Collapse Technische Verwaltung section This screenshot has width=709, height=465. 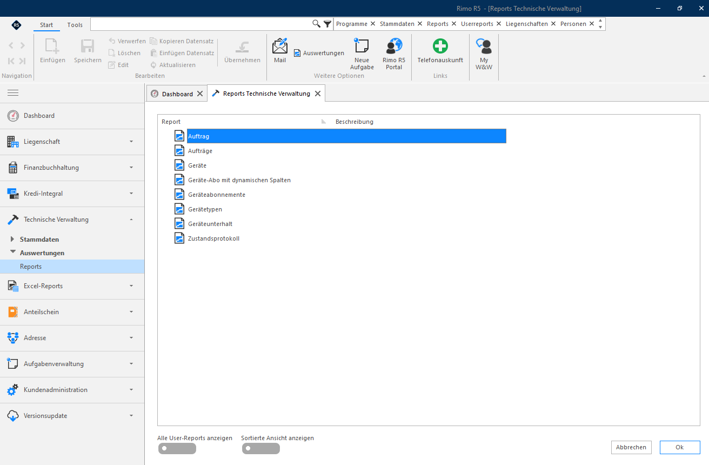(72, 220)
